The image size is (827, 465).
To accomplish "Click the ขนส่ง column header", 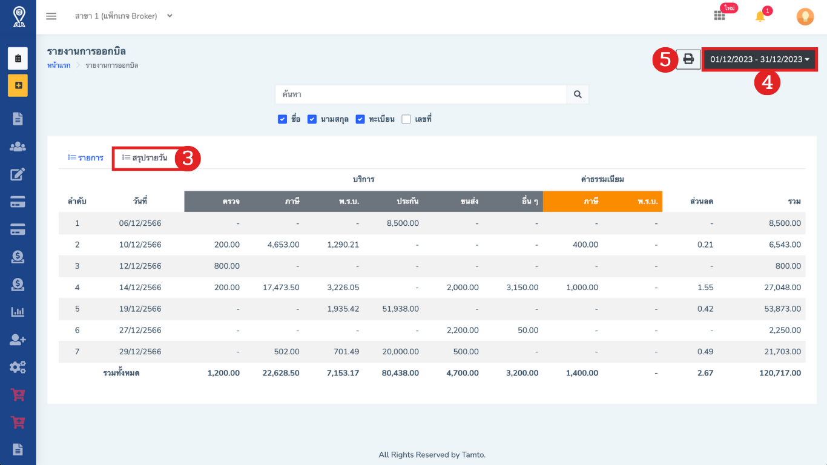I will pos(469,202).
